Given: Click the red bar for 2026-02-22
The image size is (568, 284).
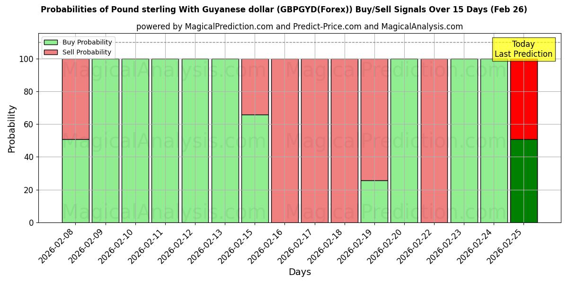Looking at the screenshot, I should pyautogui.click(x=435, y=140).
